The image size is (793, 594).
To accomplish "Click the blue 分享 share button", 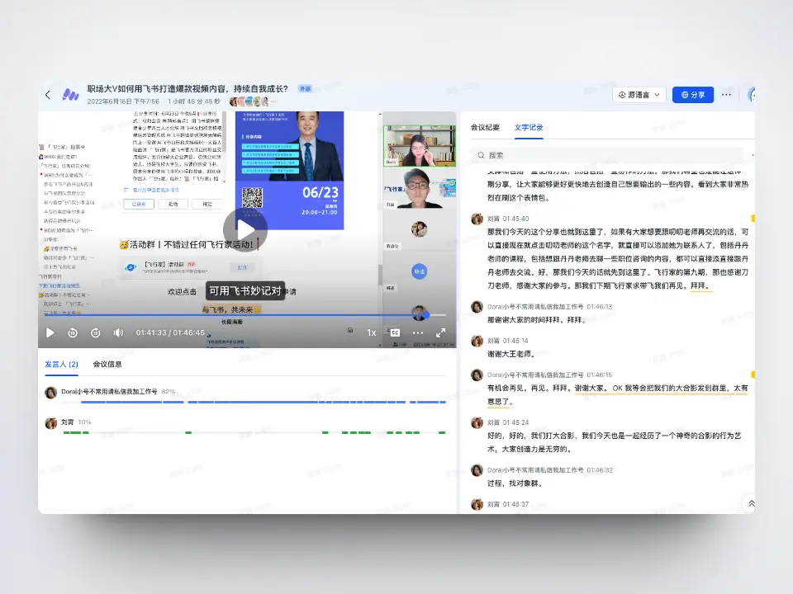I will pyautogui.click(x=692, y=95).
